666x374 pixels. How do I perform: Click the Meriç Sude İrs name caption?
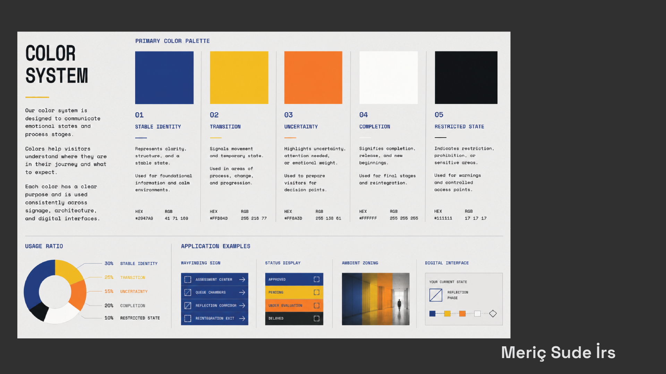click(x=558, y=353)
